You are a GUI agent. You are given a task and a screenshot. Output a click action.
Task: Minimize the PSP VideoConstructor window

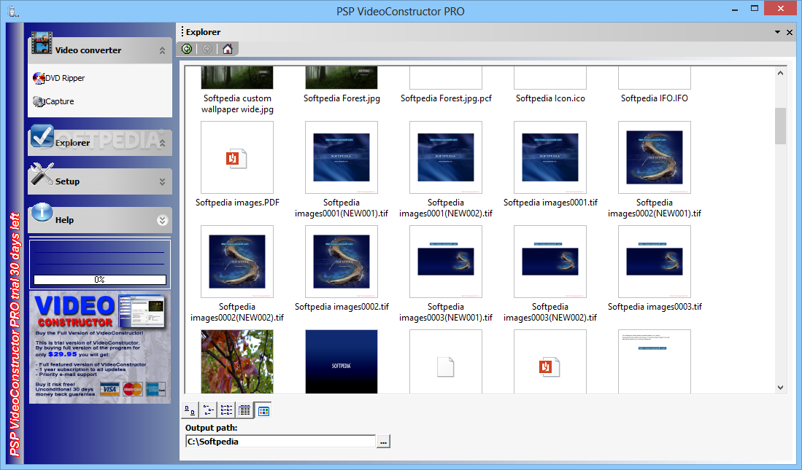[x=735, y=9]
